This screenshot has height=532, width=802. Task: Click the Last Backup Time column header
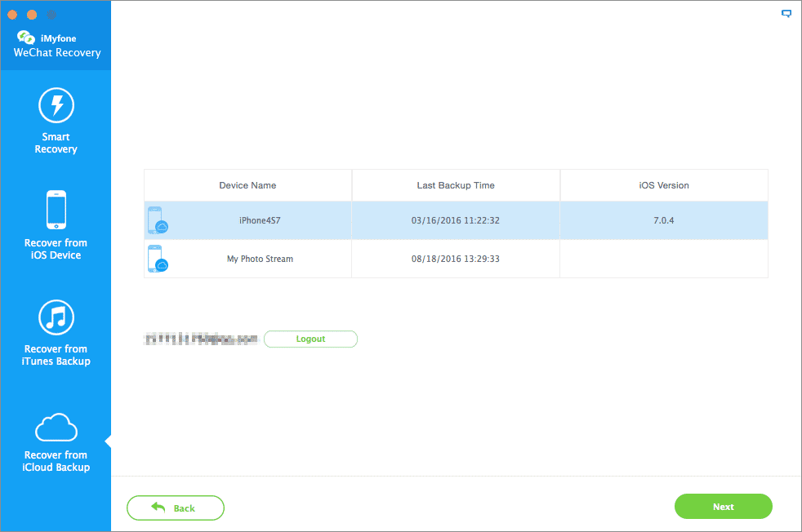coord(456,185)
